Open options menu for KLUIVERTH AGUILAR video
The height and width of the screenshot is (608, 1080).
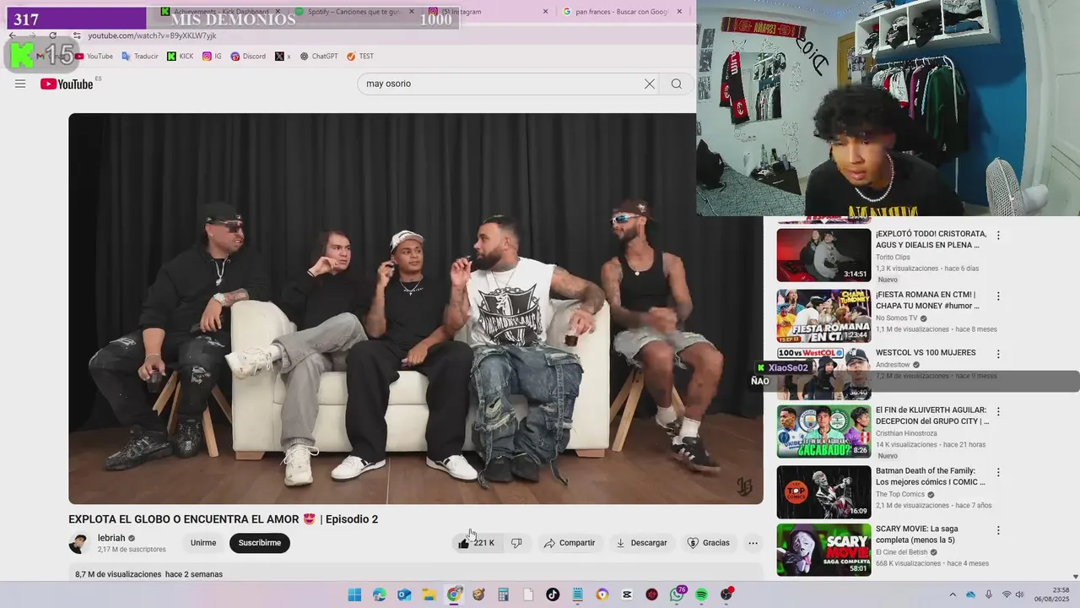(x=998, y=412)
